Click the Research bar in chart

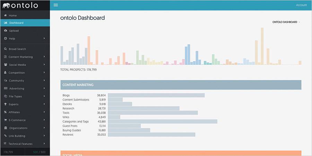tap(144, 109)
